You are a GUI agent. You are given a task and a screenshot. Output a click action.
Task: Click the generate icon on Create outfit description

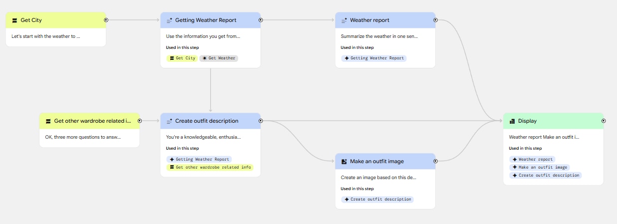point(169,121)
